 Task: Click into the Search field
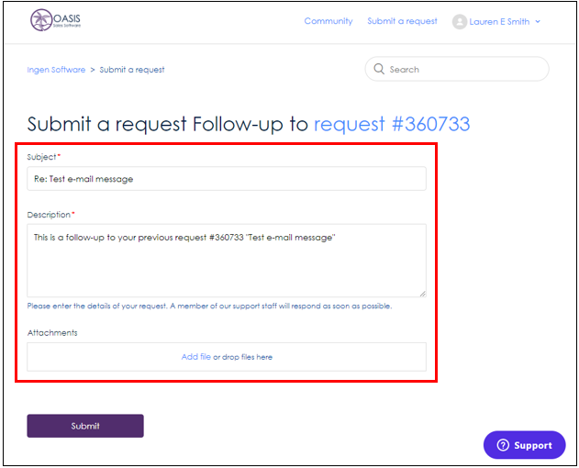tap(457, 69)
